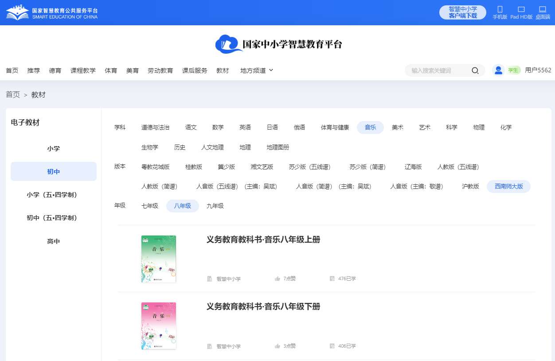Screen dimensions: 555x361
Task: Open the 德育 navigation item
Action: 55,71
